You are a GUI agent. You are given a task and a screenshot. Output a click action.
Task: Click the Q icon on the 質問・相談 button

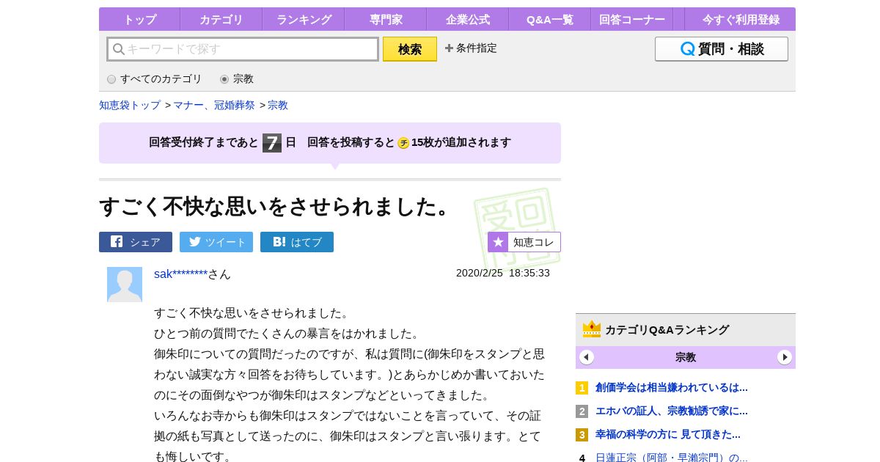coord(687,49)
